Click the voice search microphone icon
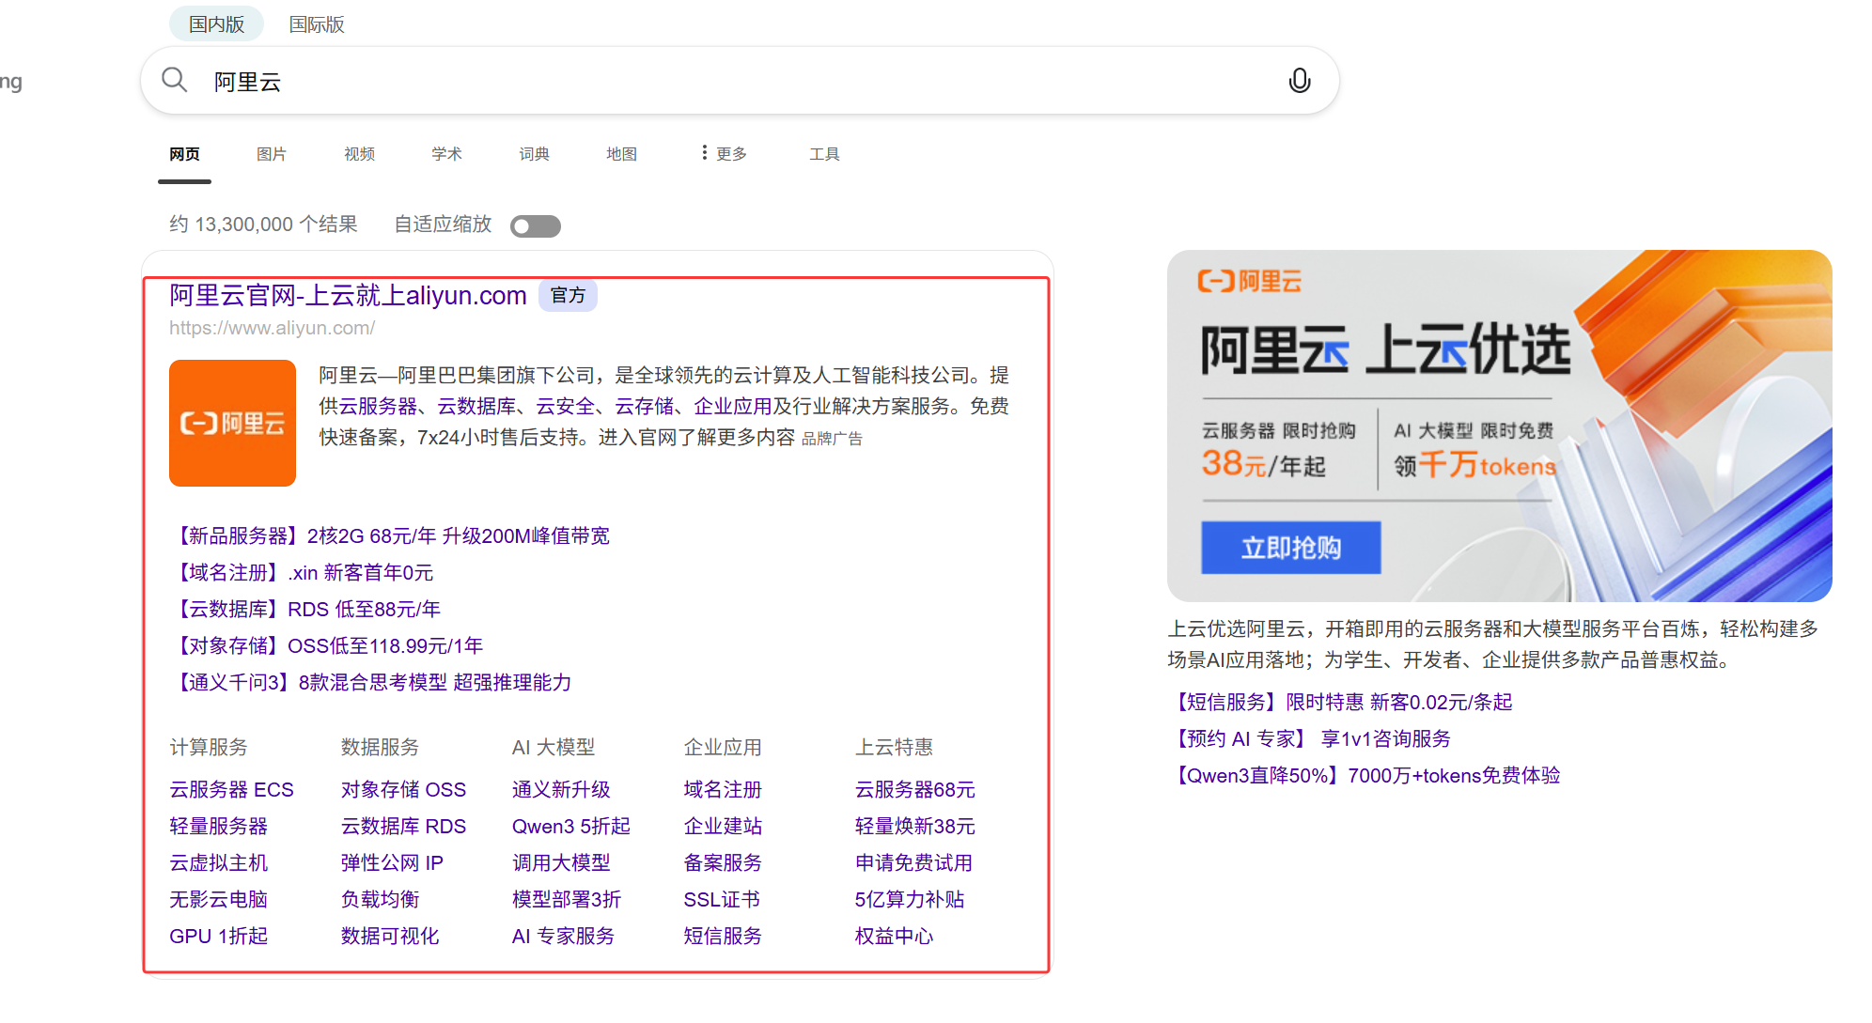This screenshot has width=1872, height=1023. [1300, 81]
